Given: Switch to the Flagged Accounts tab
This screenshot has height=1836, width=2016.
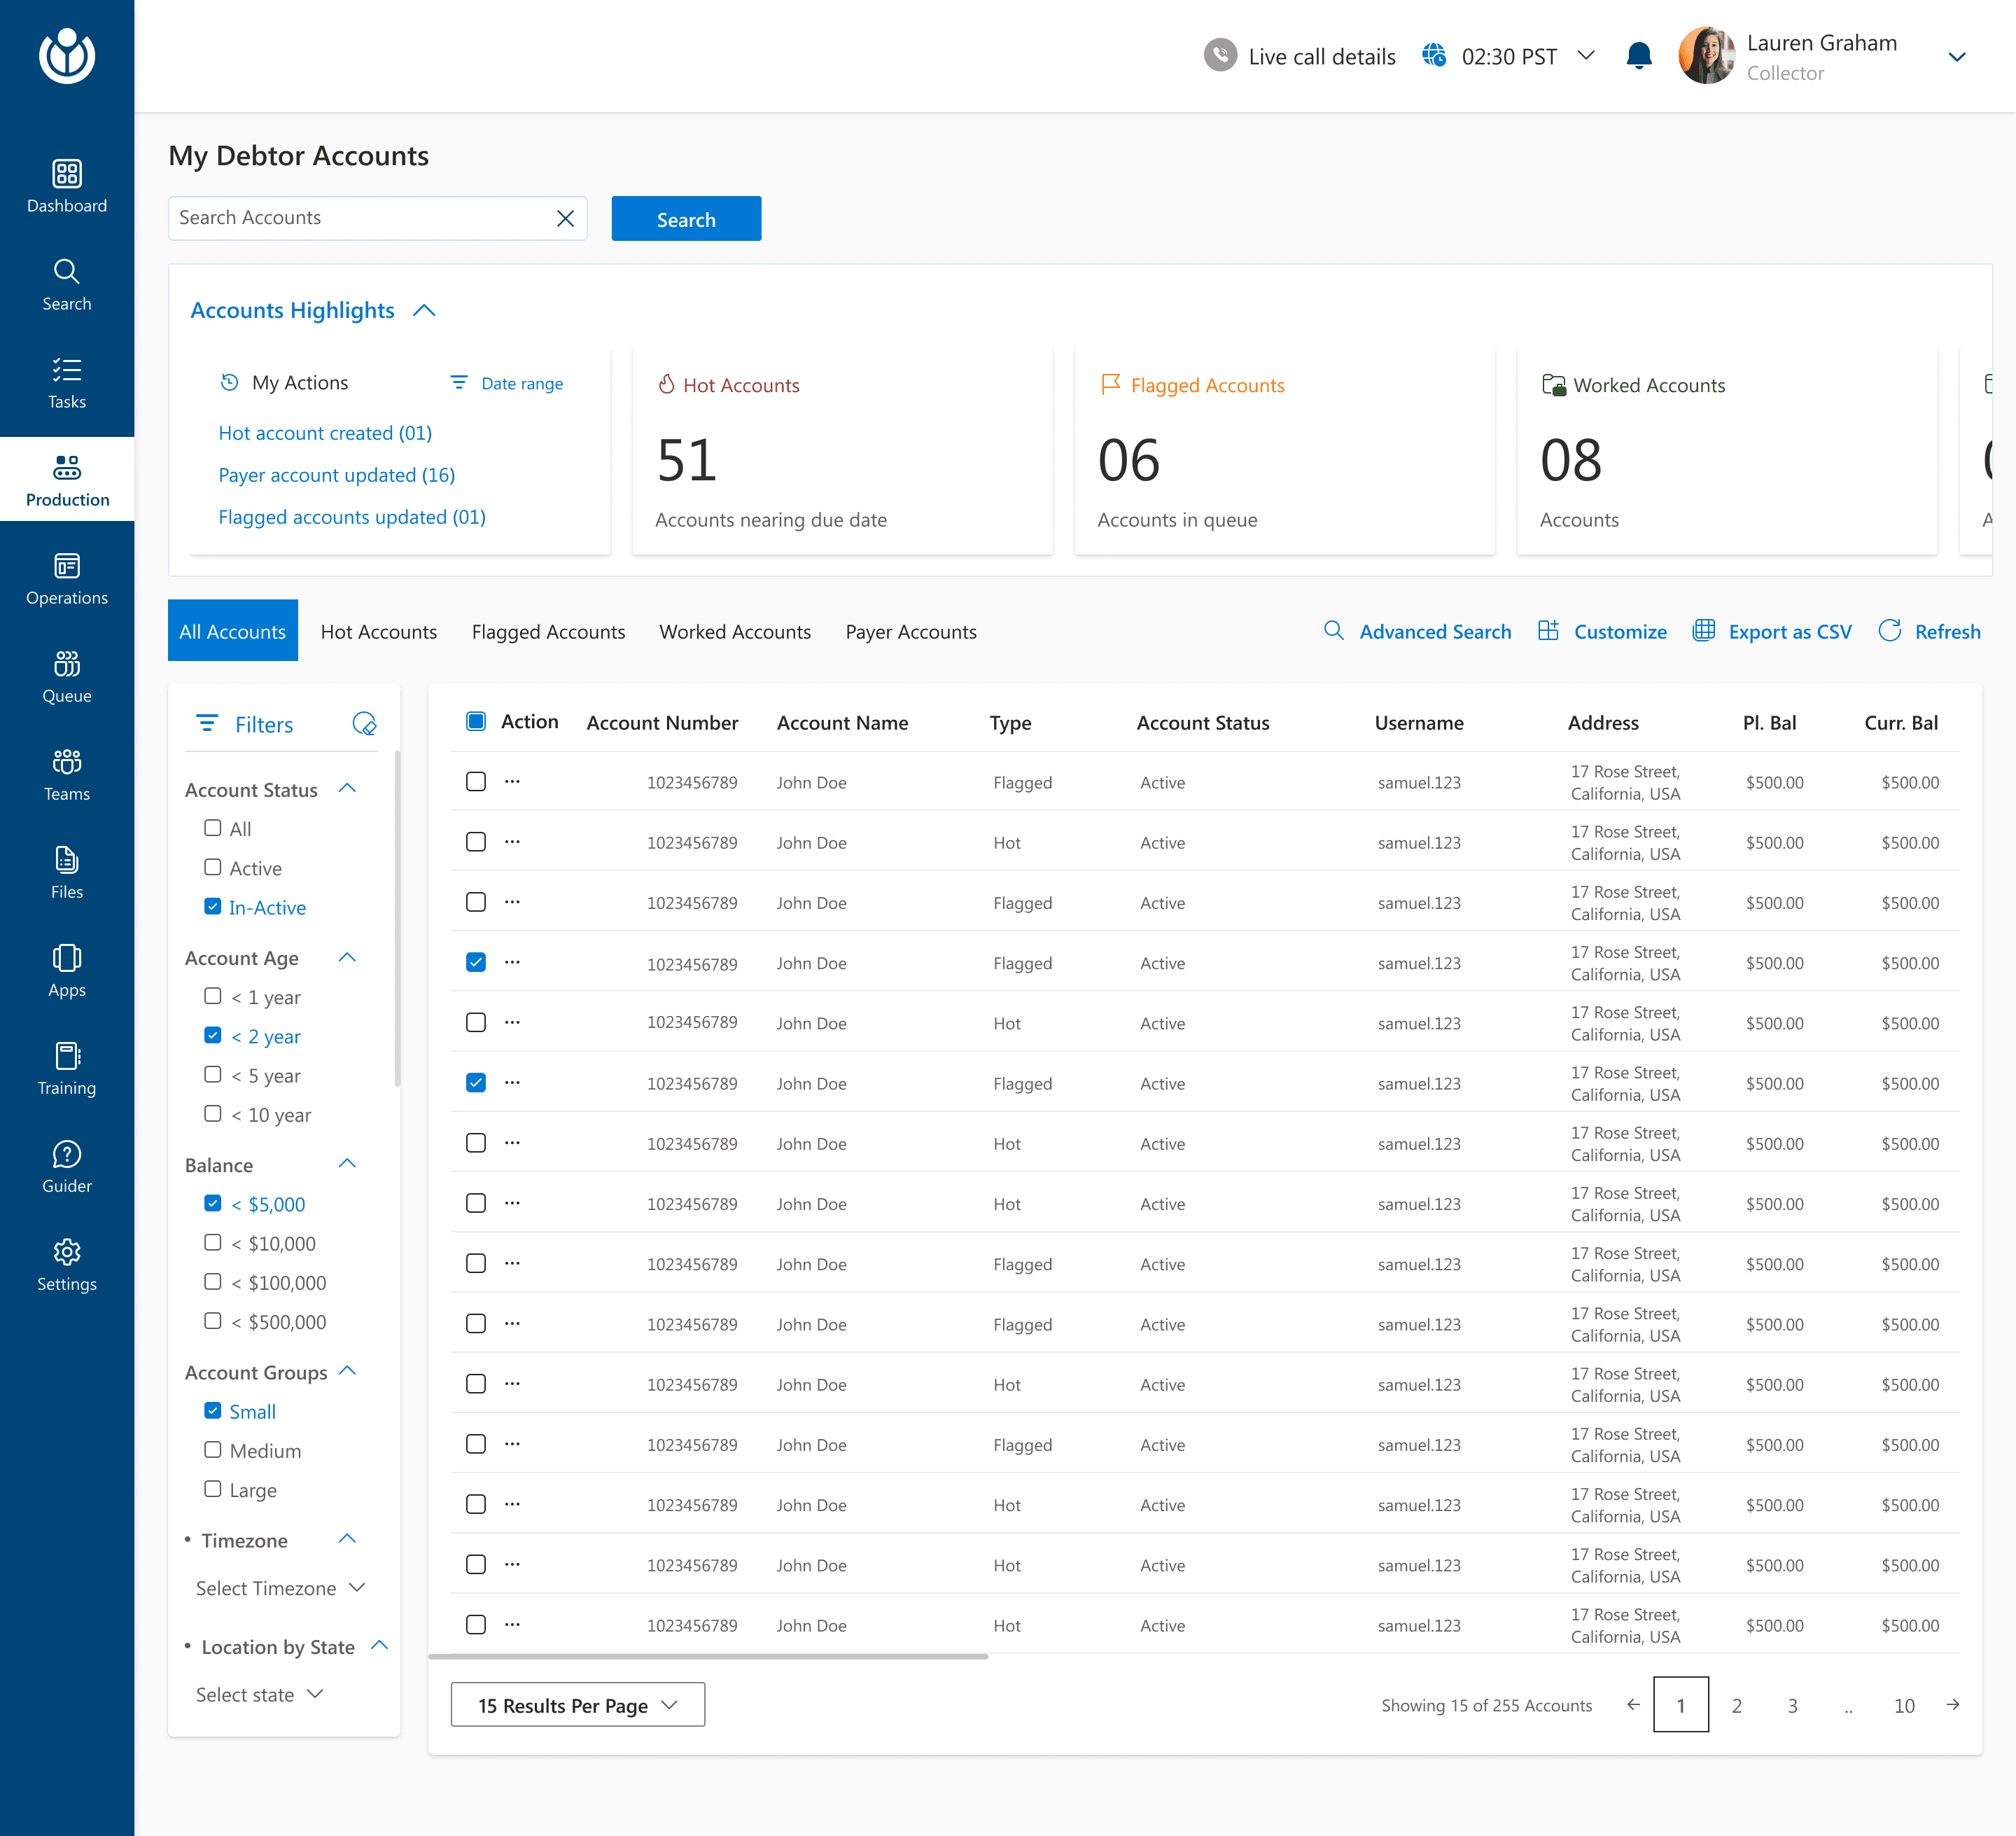Looking at the screenshot, I should tap(548, 632).
